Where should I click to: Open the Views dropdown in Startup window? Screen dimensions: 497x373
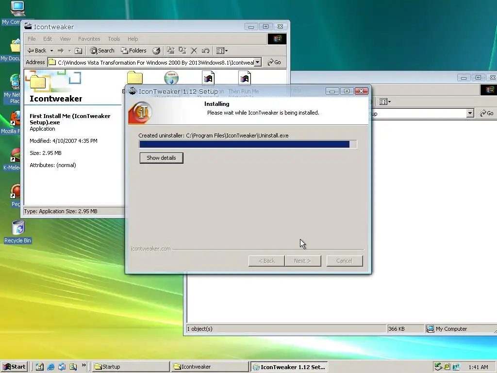pyautogui.click(x=385, y=102)
